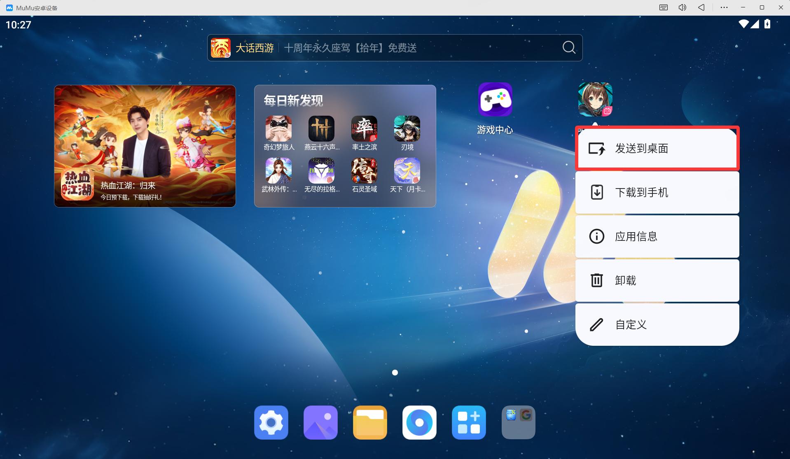Open the 率土之滨 game icon
The width and height of the screenshot is (790, 459).
(x=364, y=129)
